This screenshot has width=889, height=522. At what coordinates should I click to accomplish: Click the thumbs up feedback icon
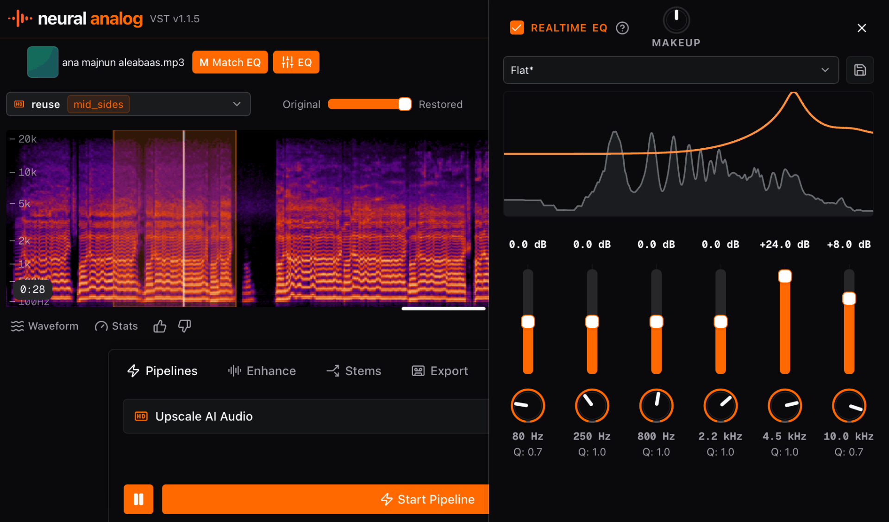pyautogui.click(x=160, y=326)
